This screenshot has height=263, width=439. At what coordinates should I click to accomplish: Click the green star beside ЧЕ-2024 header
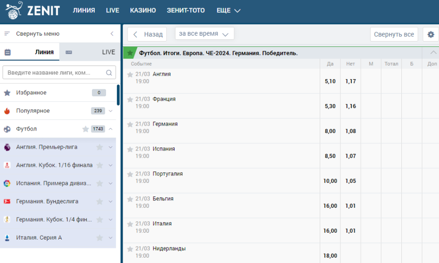tap(130, 53)
